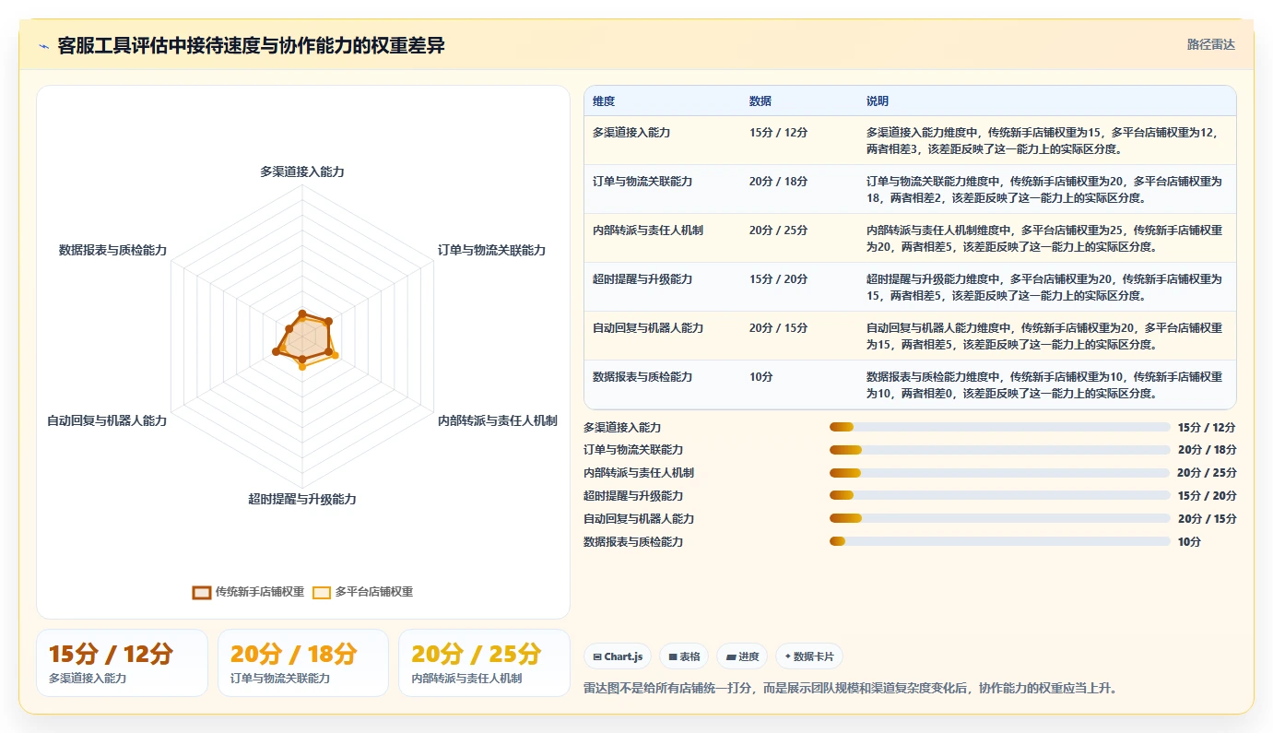Click the 表格 chip
The image size is (1273, 733).
[x=684, y=656]
